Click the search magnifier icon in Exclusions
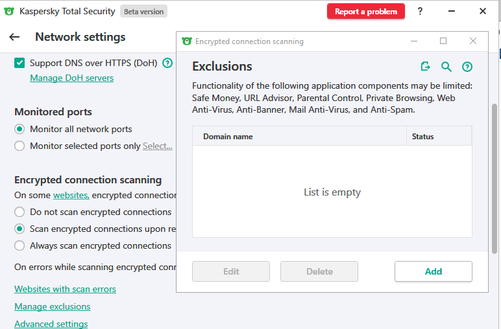The height and width of the screenshot is (329, 501). (x=446, y=67)
